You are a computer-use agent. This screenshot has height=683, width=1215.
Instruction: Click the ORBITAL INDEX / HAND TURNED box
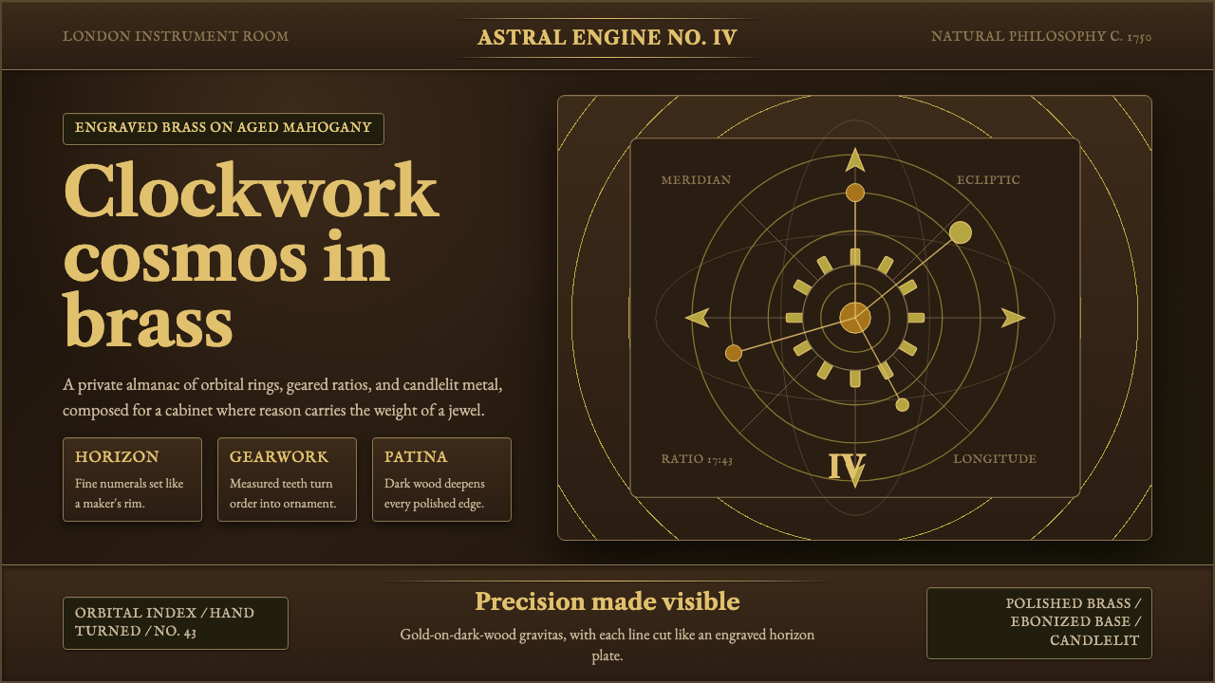pos(176,623)
